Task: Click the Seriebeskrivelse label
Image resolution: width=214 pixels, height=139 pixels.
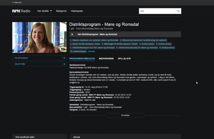Action: click(x=77, y=65)
